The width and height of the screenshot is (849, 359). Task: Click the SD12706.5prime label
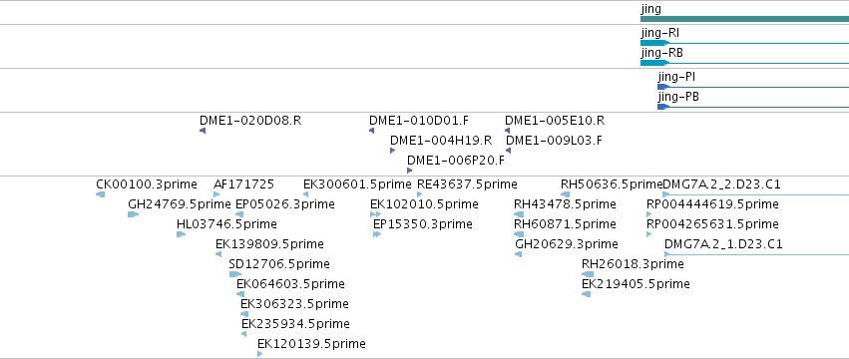tap(279, 265)
